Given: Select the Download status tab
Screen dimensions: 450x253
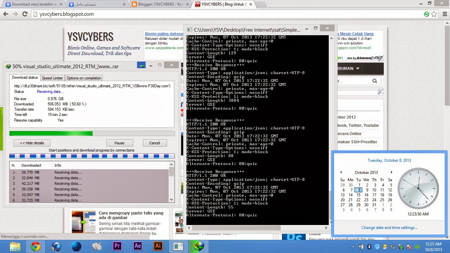Looking at the screenshot, I should click(25, 78).
